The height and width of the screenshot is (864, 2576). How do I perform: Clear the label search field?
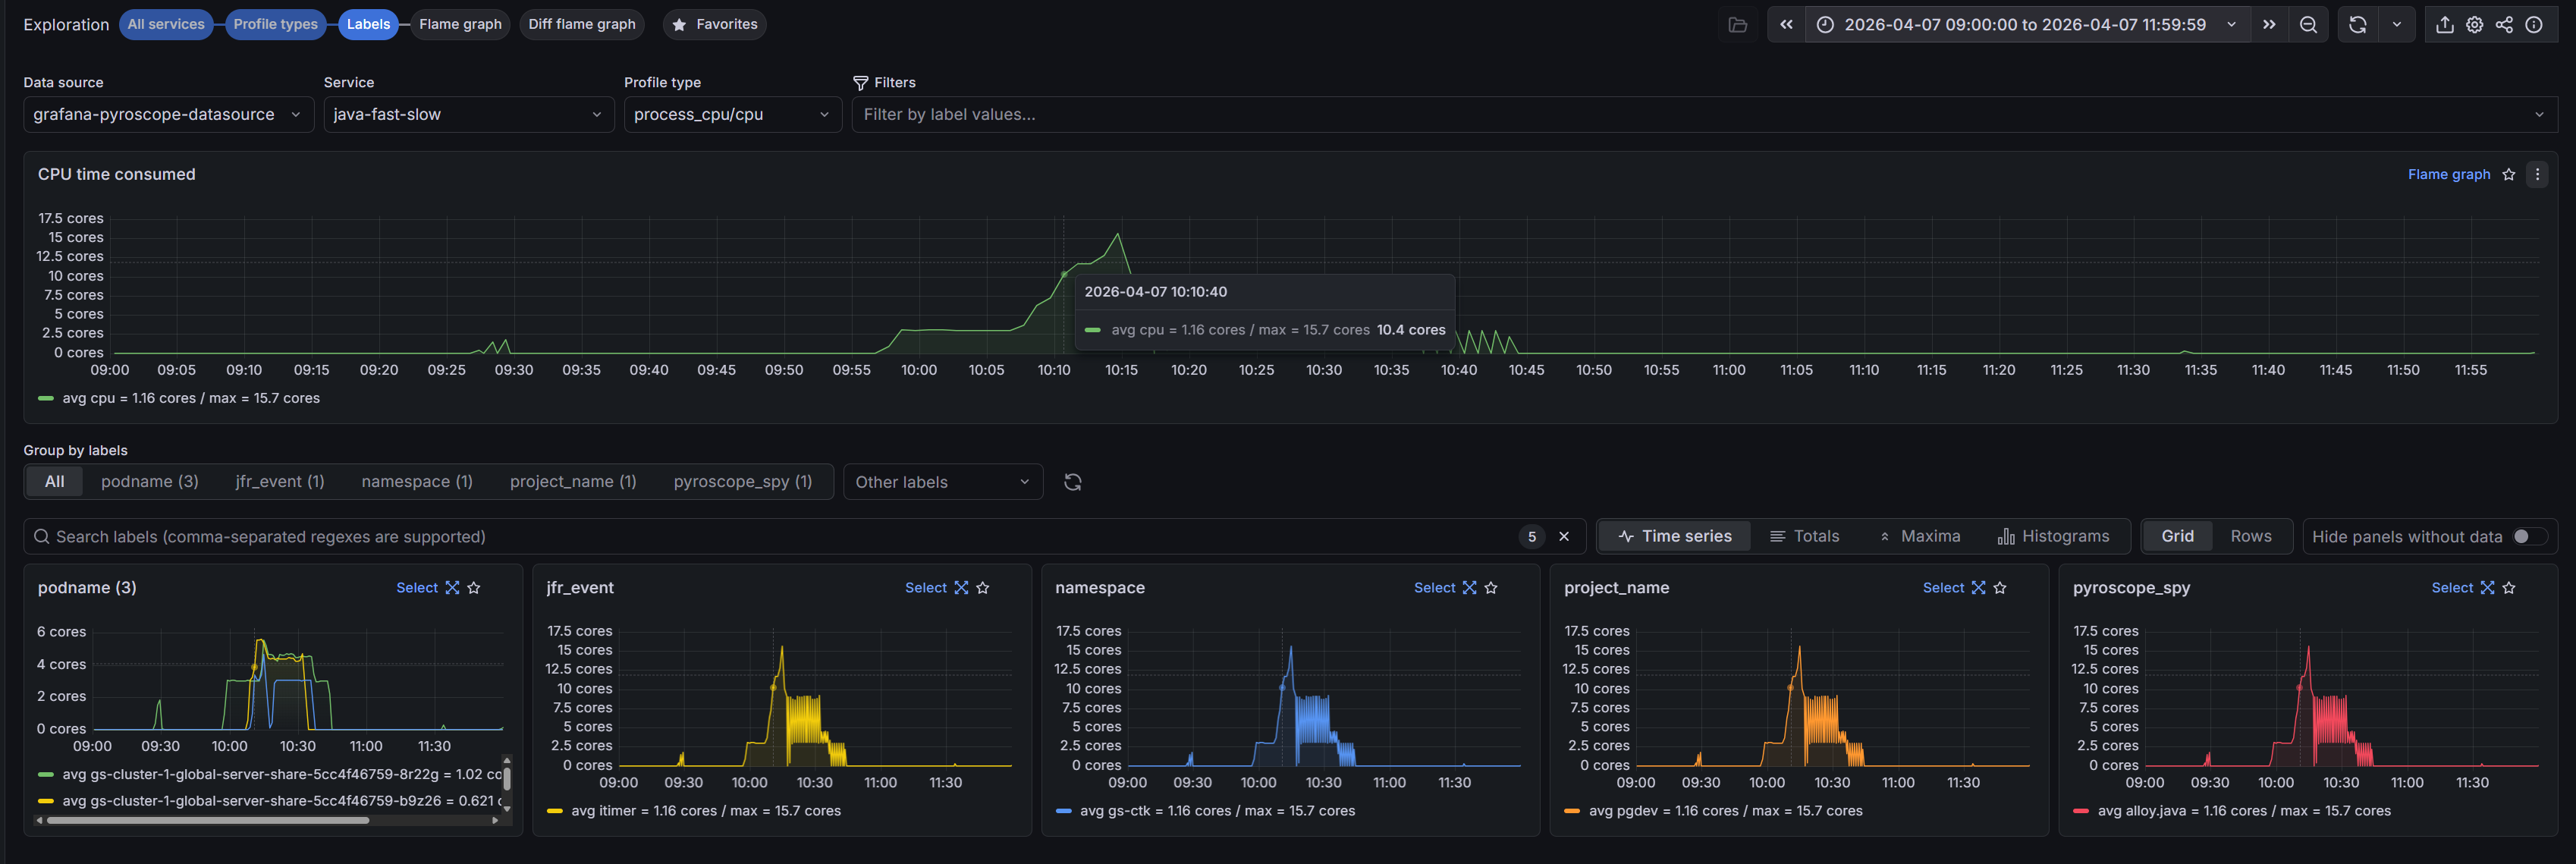[1564, 537]
